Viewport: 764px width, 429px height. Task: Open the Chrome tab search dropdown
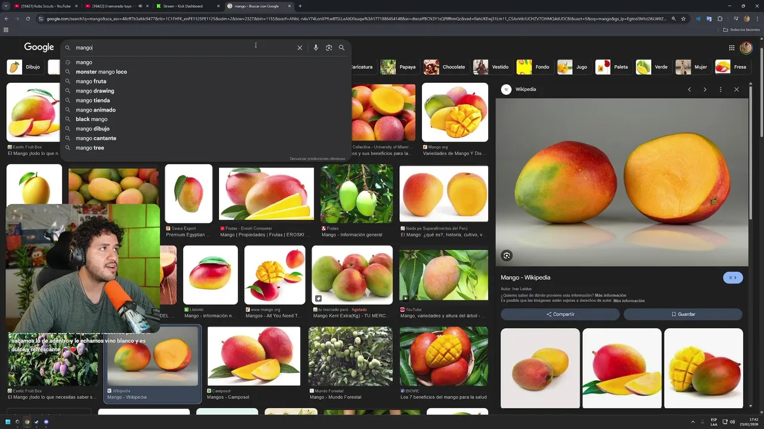6,6
